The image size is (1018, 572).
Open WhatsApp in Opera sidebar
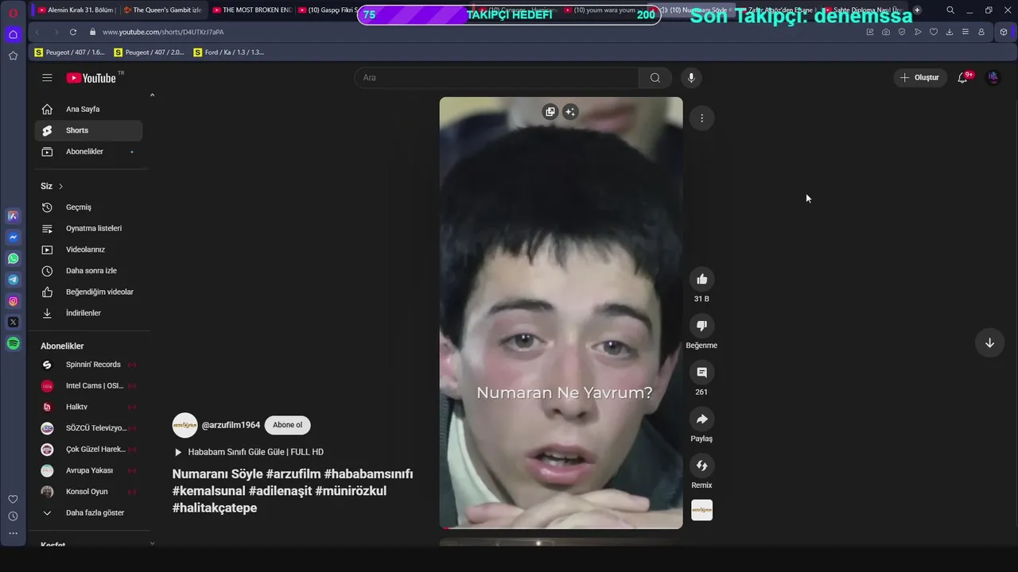tap(14, 258)
